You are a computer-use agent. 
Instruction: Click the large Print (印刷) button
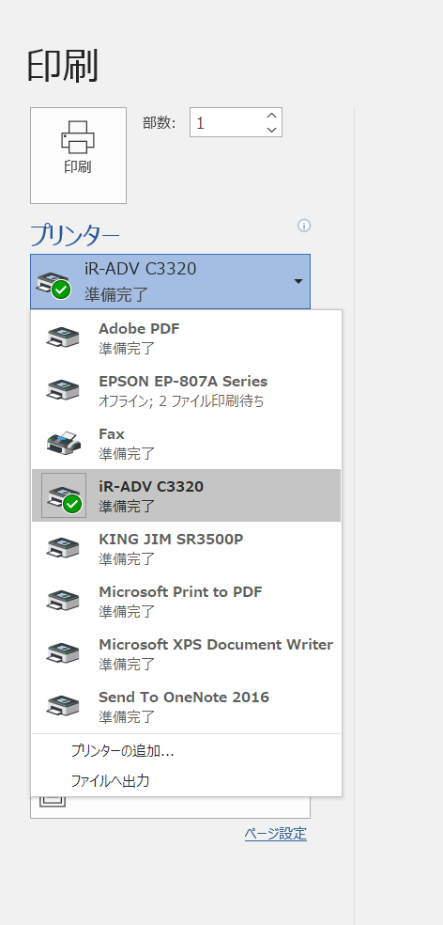[78, 155]
